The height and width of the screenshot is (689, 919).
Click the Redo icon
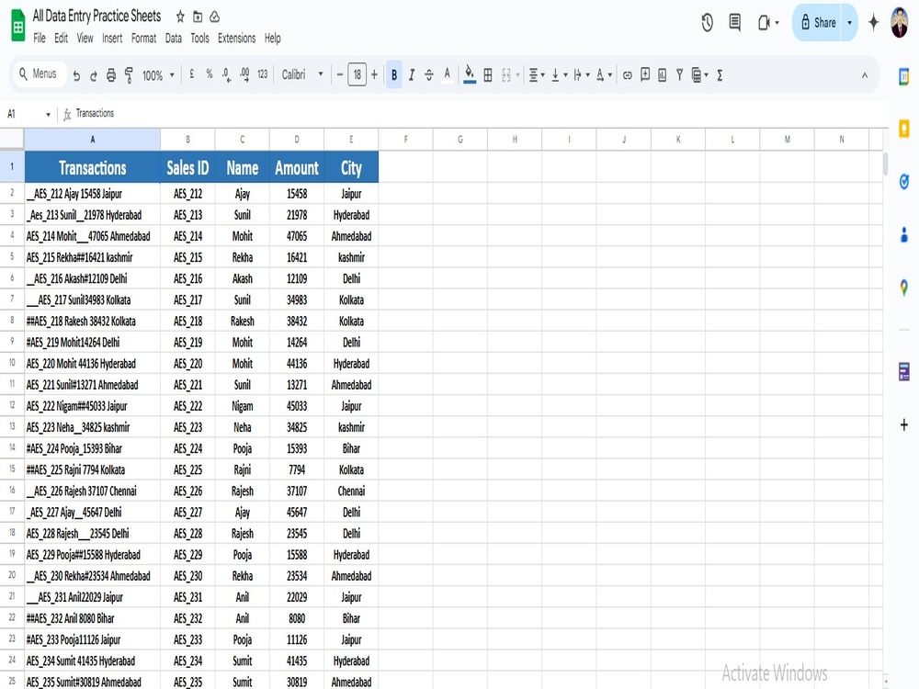tap(93, 75)
